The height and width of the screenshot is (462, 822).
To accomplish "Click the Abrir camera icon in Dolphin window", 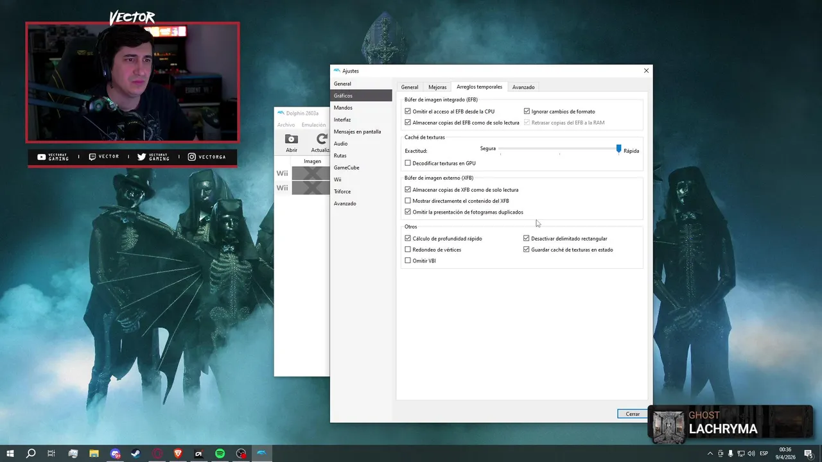I will (292, 139).
